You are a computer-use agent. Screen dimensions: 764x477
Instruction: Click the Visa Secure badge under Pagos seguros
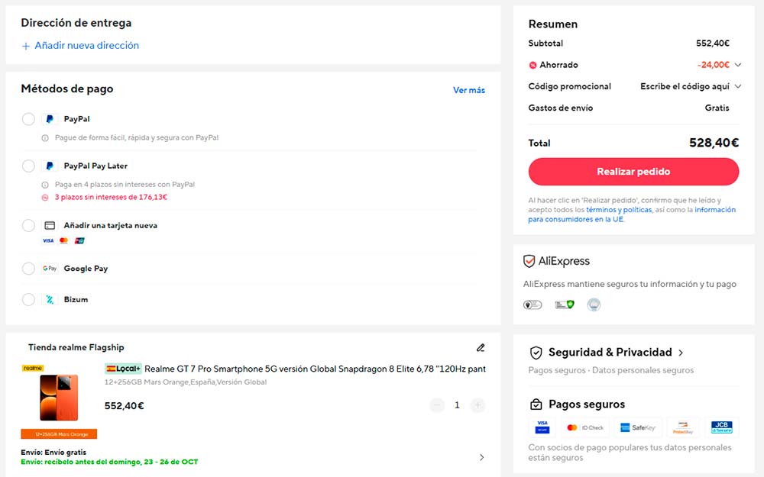(x=543, y=427)
